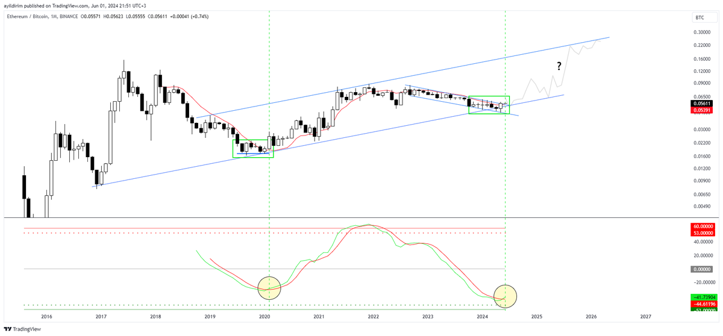Image resolution: width=723 pixels, height=336 pixels.
Task: Click the black 0.05611 current price tag
Action: coord(702,104)
